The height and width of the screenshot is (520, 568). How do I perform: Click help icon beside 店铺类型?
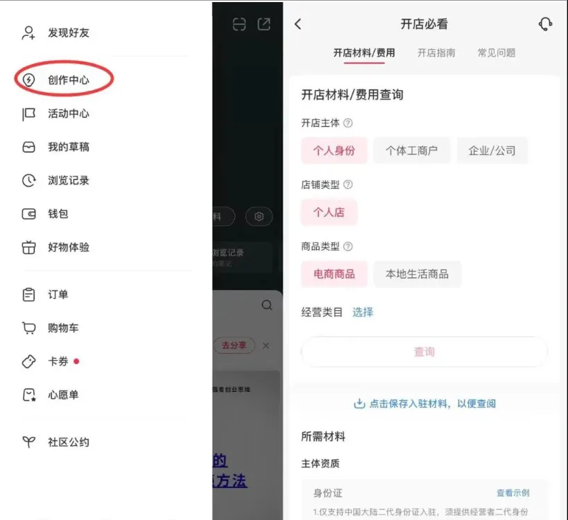348,185
